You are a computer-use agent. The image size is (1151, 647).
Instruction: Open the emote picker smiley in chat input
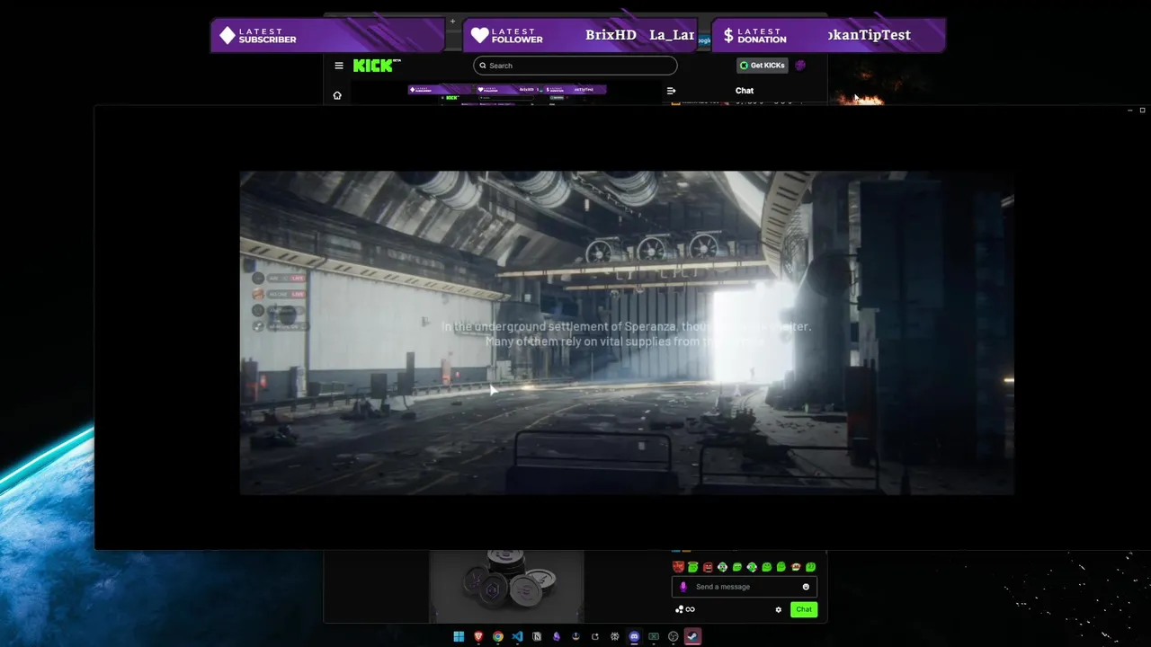pyautogui.click(x=806, y=587)
